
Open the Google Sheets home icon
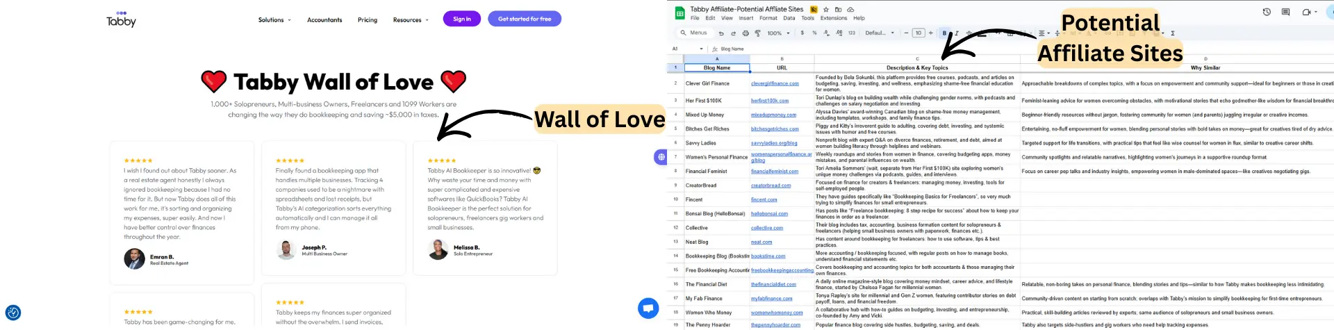click(x=680, y=13)
